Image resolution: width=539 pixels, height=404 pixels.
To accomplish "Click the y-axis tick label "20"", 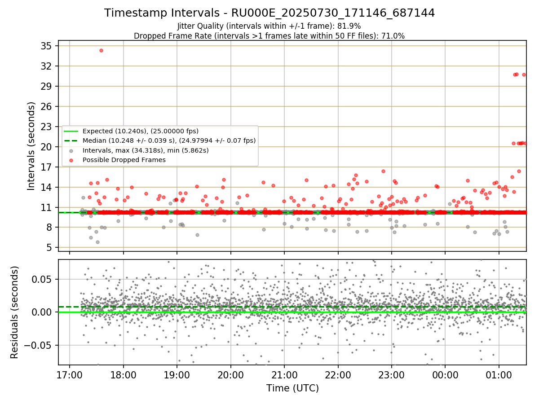I will pos(46,147).
